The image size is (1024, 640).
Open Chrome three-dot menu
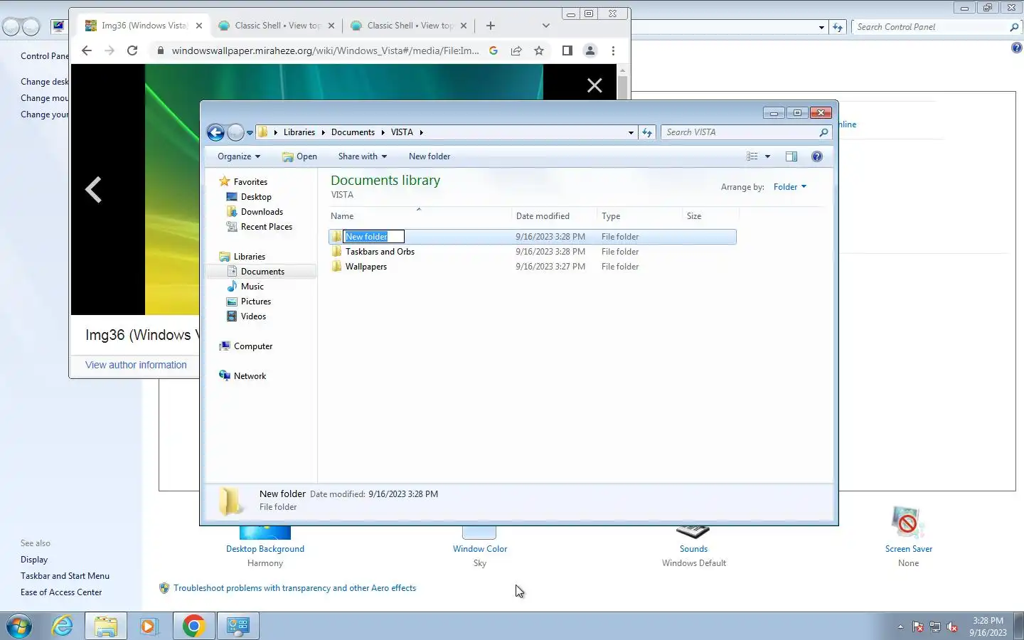[x=613, y=50]
